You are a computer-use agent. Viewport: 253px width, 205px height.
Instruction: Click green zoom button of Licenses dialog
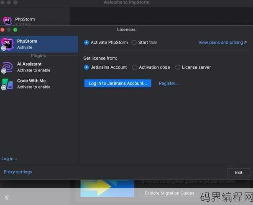coord(15,30)
